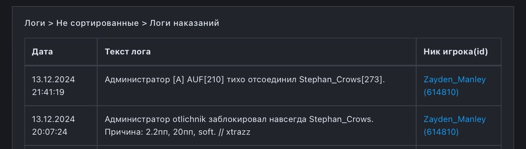Open Zayden_Manley link in the 20:07:24 row
This screenshot has width=526, height=149.
455,119
